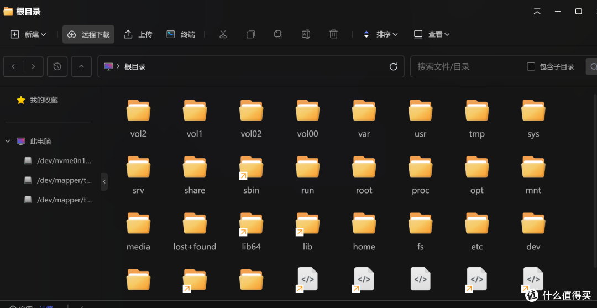Image resolution: width=597 pixels, height=308 pixels.
Task: Open the lib shortcut folder
Action: pyautogui.click(x=307, y=231)
